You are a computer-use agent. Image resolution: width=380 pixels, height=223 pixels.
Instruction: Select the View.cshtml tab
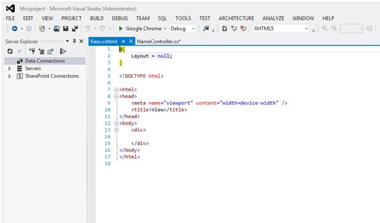(x=104, y=42)
